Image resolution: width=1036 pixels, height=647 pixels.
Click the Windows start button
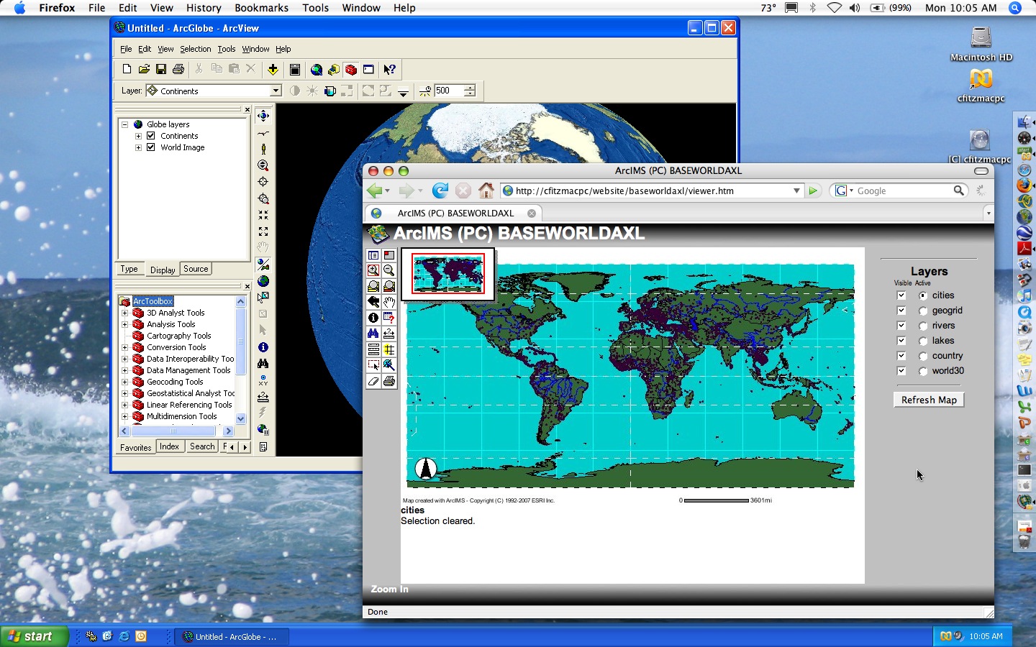[x=34, y=636]
